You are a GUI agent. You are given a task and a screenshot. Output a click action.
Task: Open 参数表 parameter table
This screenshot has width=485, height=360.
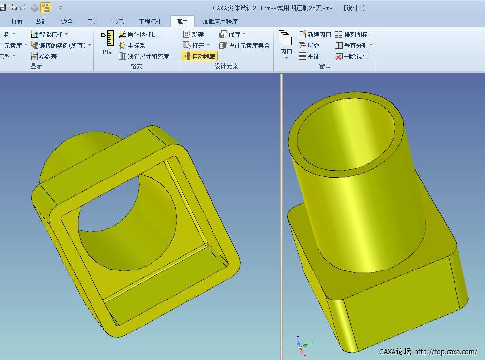[x=34, y=57]
